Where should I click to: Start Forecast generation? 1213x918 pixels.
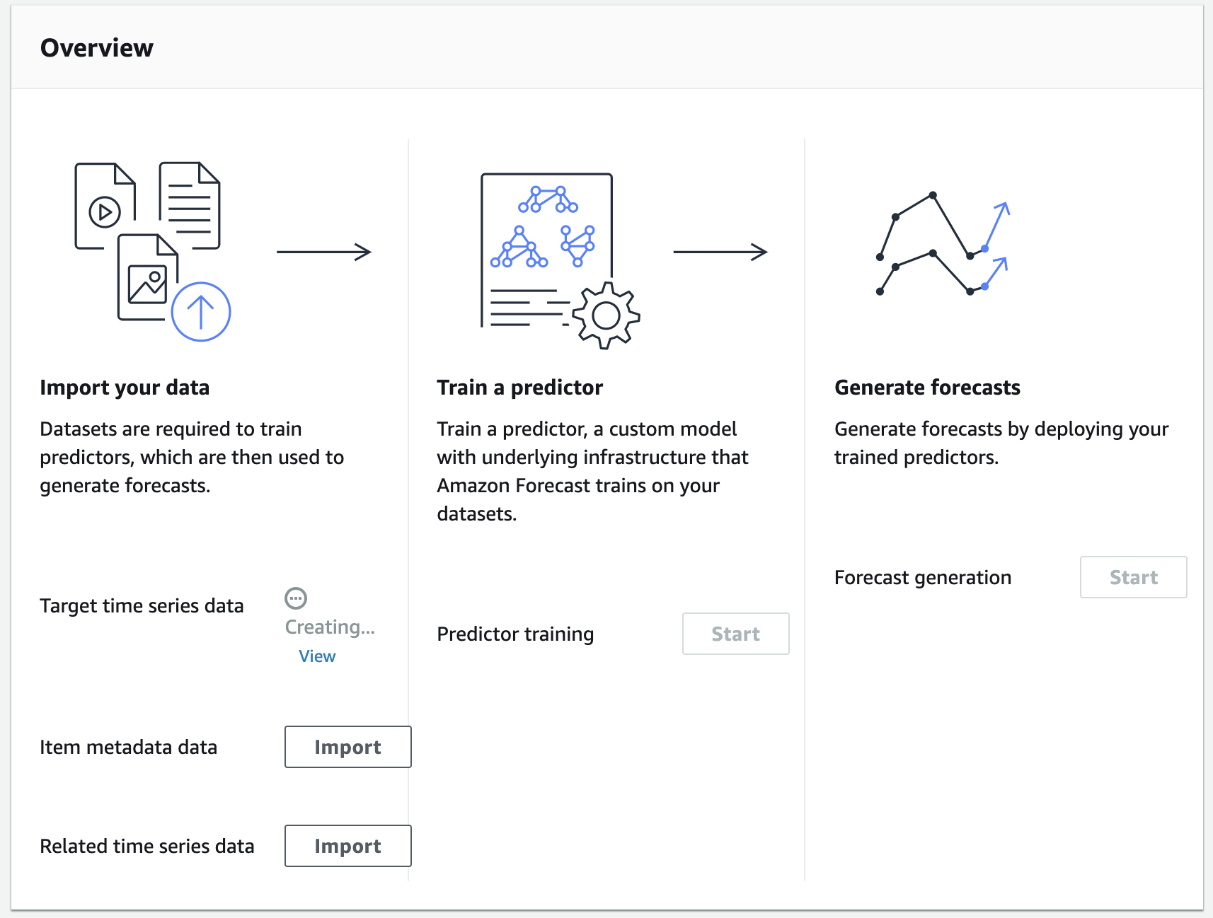click(x=1133, y=577)
